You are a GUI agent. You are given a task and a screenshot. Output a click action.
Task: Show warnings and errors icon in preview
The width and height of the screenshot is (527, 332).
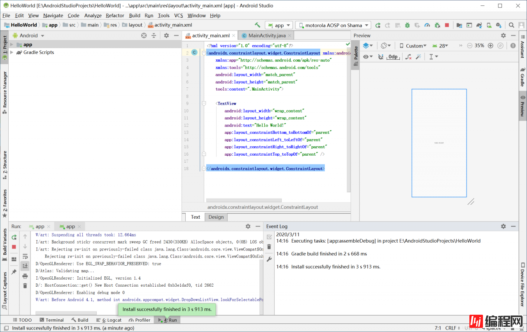[x=513, y=46]
